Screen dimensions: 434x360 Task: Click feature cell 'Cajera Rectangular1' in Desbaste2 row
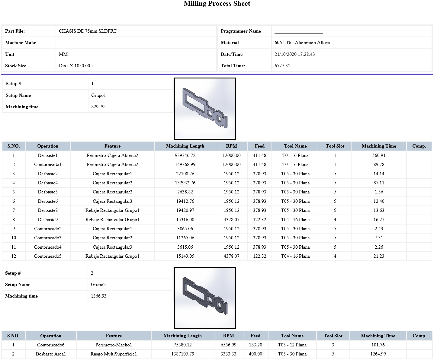point(112,174)
